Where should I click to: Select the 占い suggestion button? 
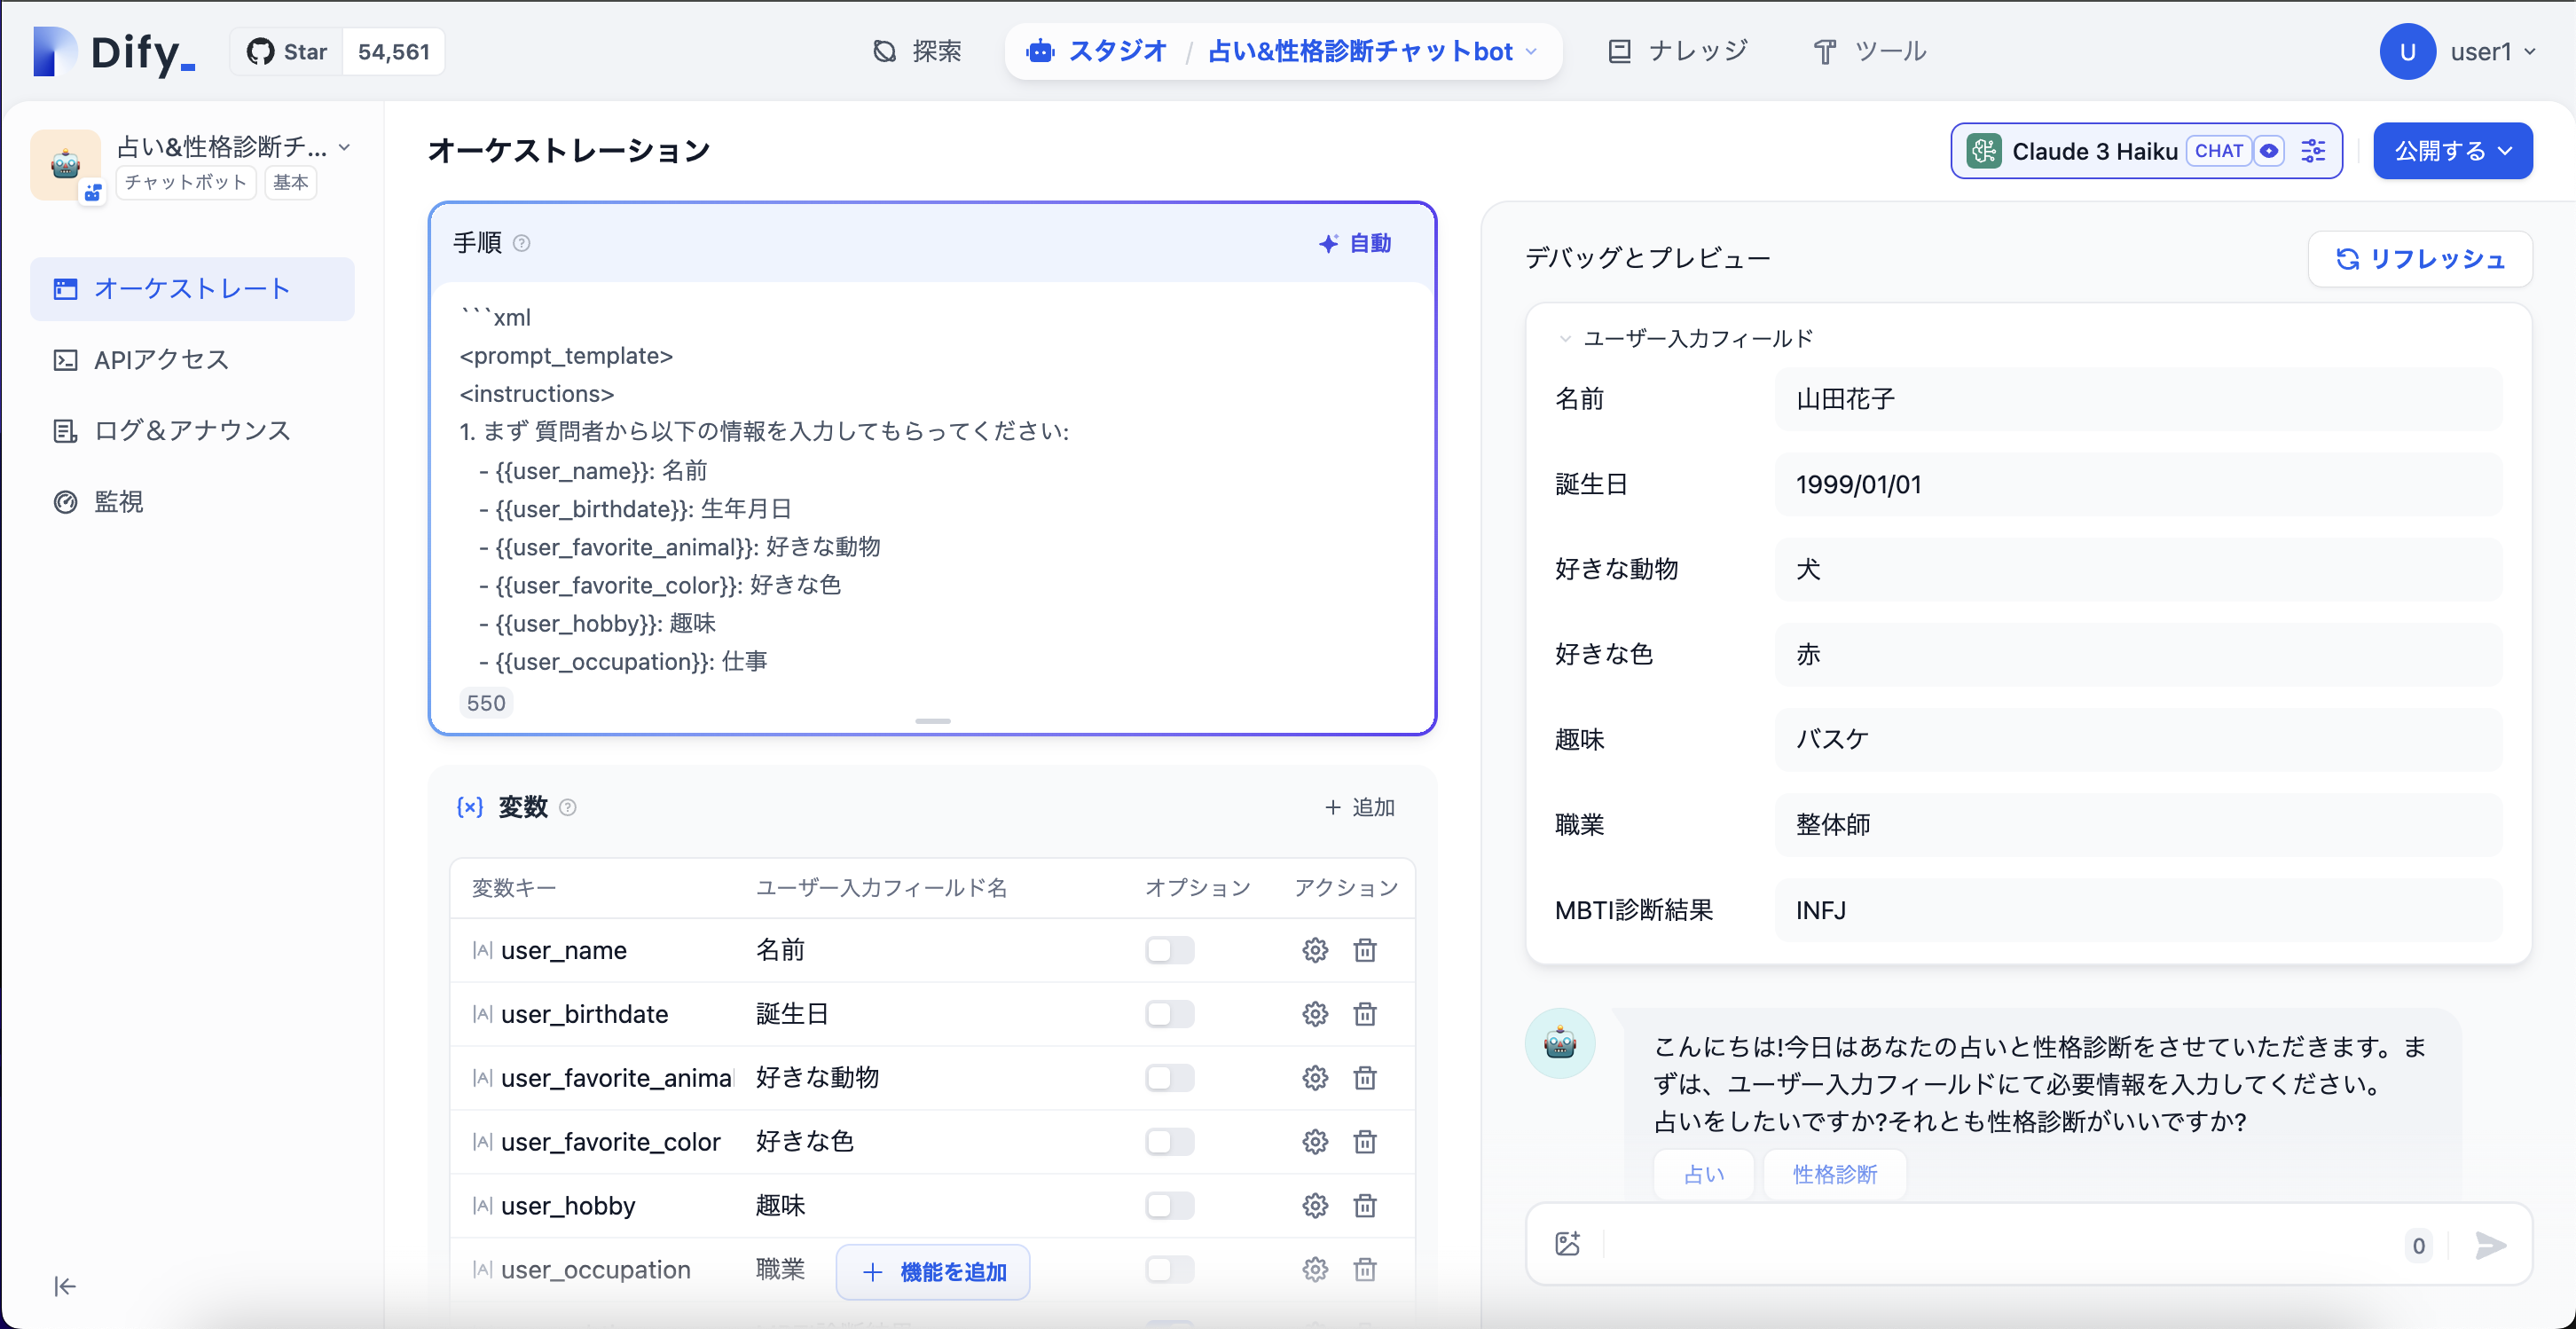(x=1704, y=1173)
